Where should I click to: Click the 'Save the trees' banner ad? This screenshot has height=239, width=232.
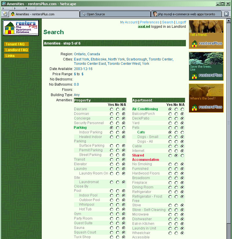[x=206, y=66]
